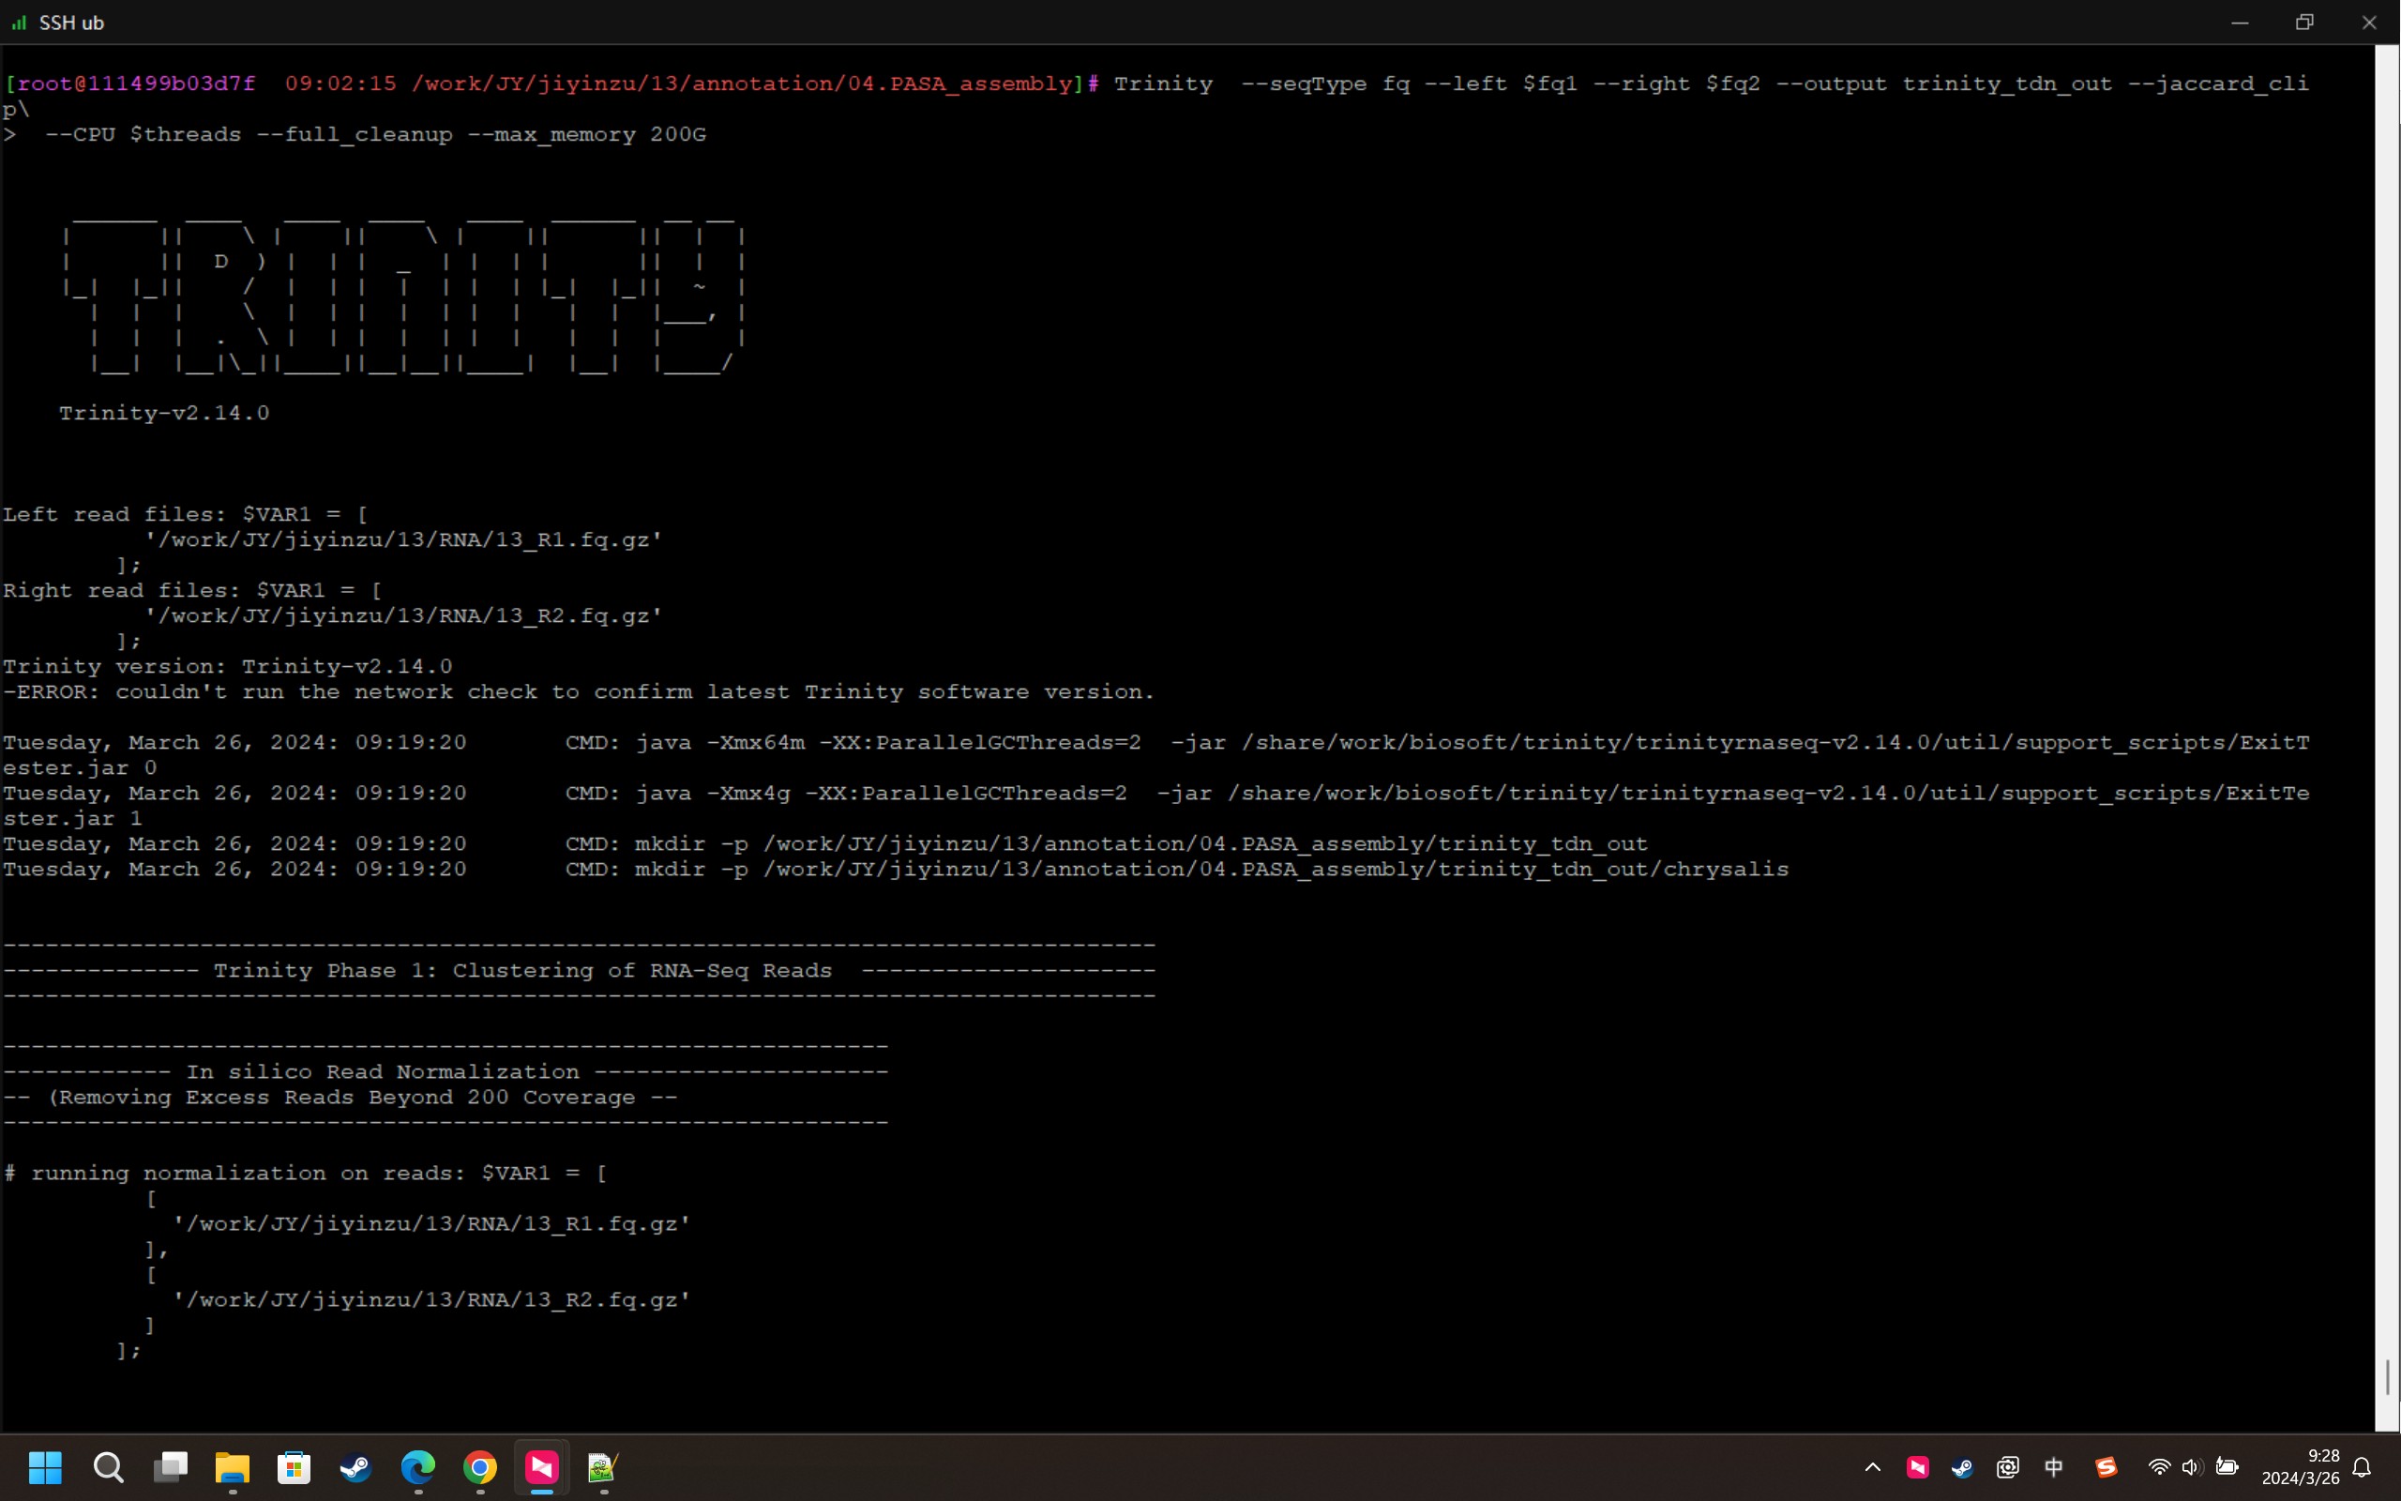Open Task View on the taskbar
Viewport: 2401px width, 1501px height.
[x=171, y=1466]
